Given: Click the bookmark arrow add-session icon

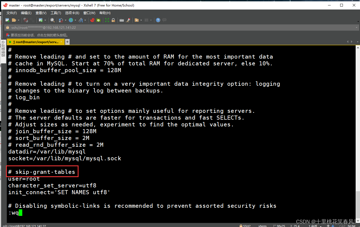Looking at the screenshot, I should [8, 35].
